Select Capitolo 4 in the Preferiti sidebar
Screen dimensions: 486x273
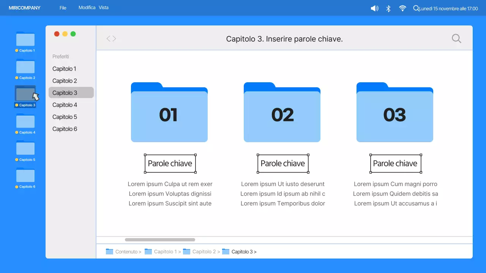(65, 105)
